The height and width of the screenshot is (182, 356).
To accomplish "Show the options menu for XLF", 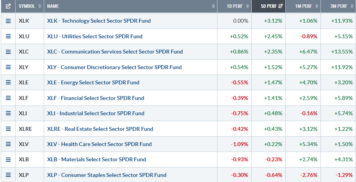I will coord(8,98).
